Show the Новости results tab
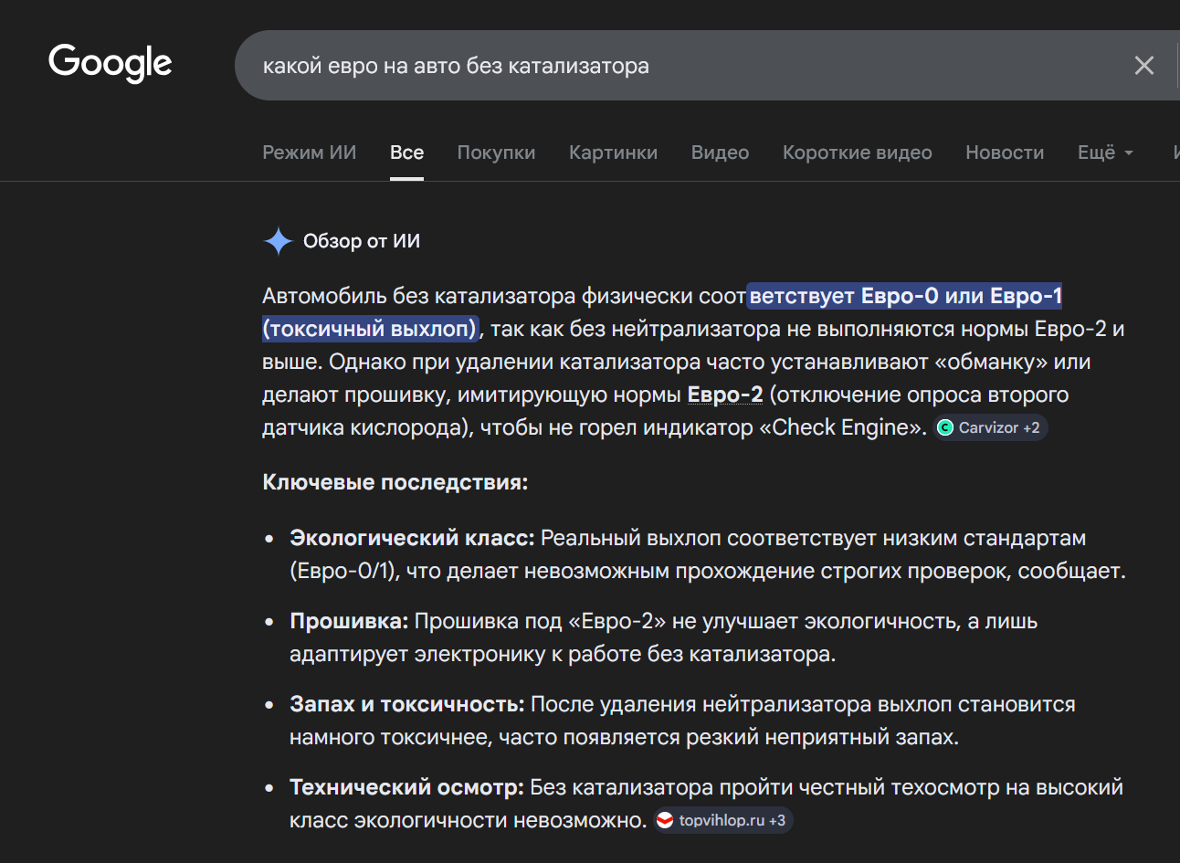 pos(1005,153)
